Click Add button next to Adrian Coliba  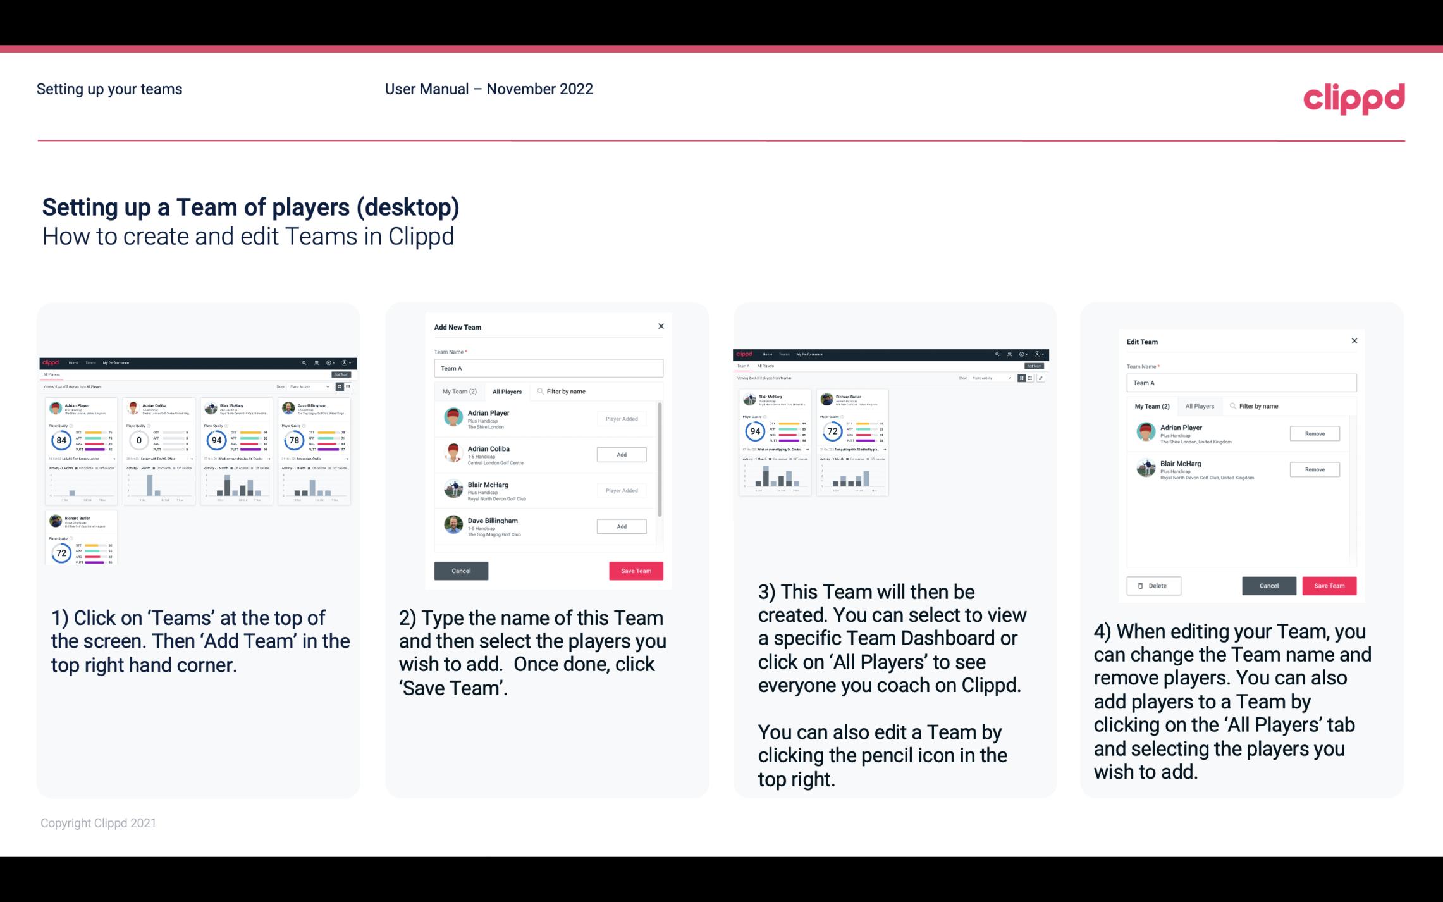pos(620,453)
